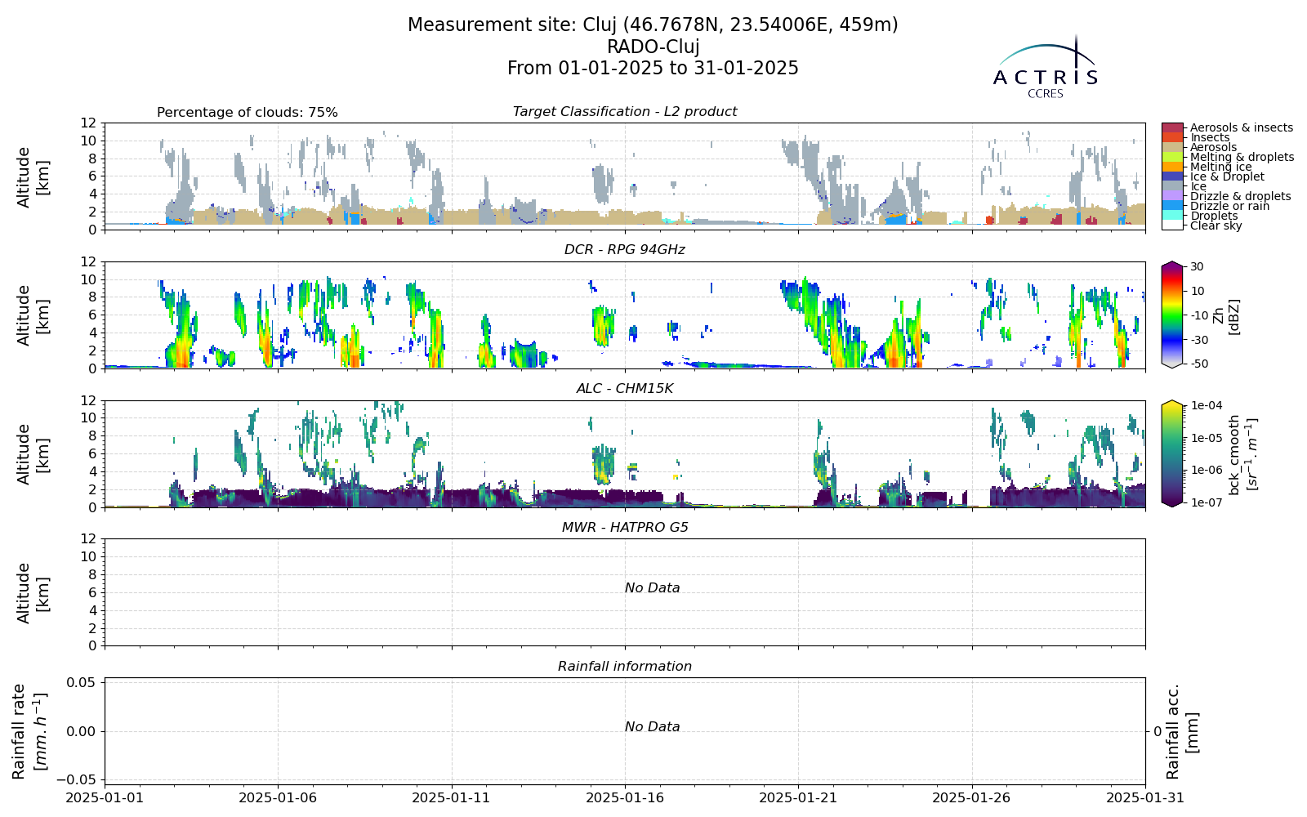Click No Data text in MWR panel

[653, 588]
